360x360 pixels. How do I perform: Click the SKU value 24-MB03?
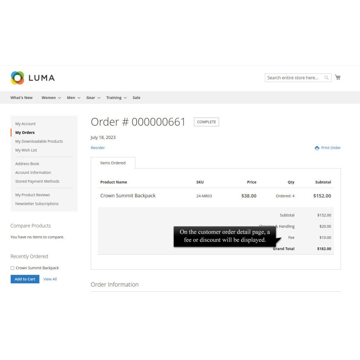204,196
